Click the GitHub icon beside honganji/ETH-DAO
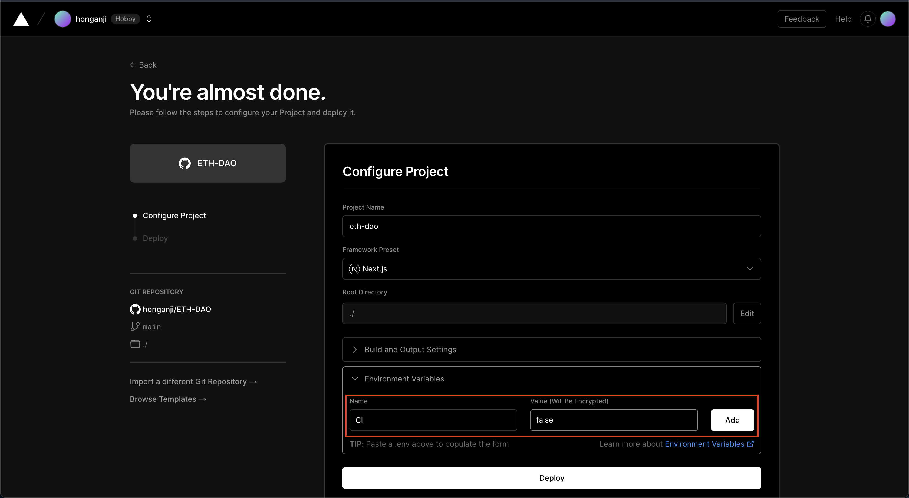This screenshot has width=909, height=498. (135, 309)
